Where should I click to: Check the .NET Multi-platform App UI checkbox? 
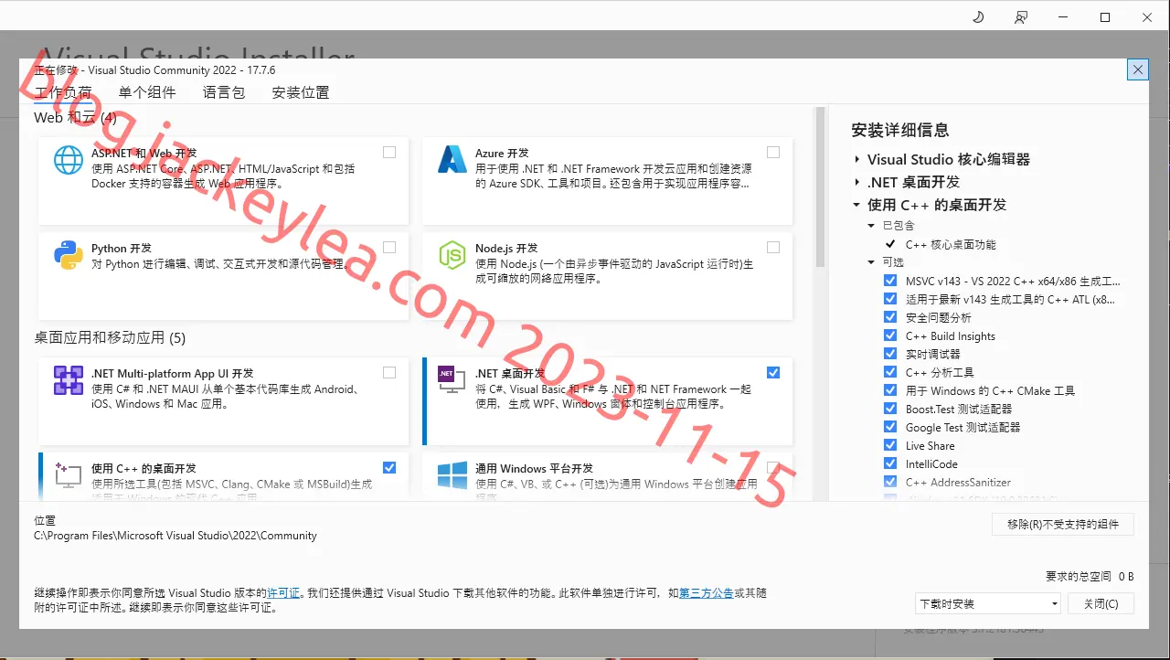(x=389, y=373)
